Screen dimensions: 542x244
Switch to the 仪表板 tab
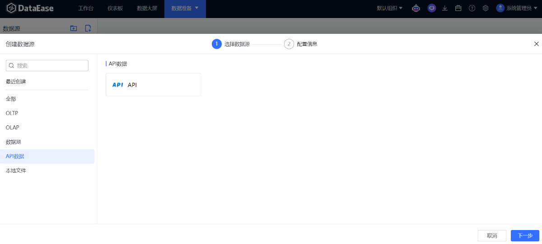(115, 8)
